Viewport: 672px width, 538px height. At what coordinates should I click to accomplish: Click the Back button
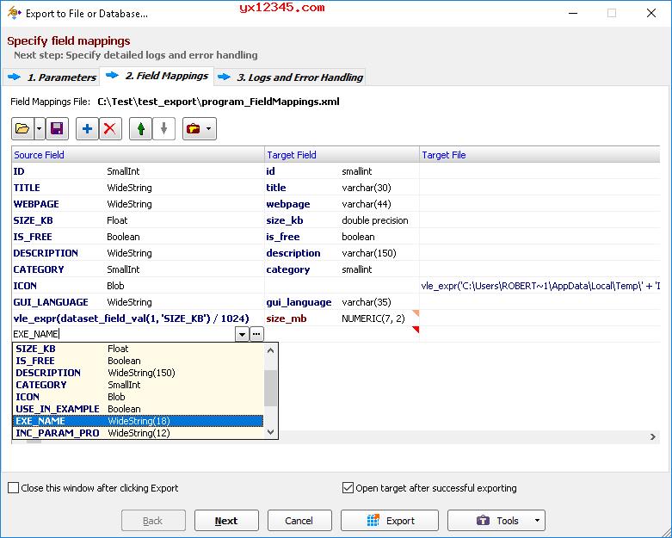tap(153, 521)
